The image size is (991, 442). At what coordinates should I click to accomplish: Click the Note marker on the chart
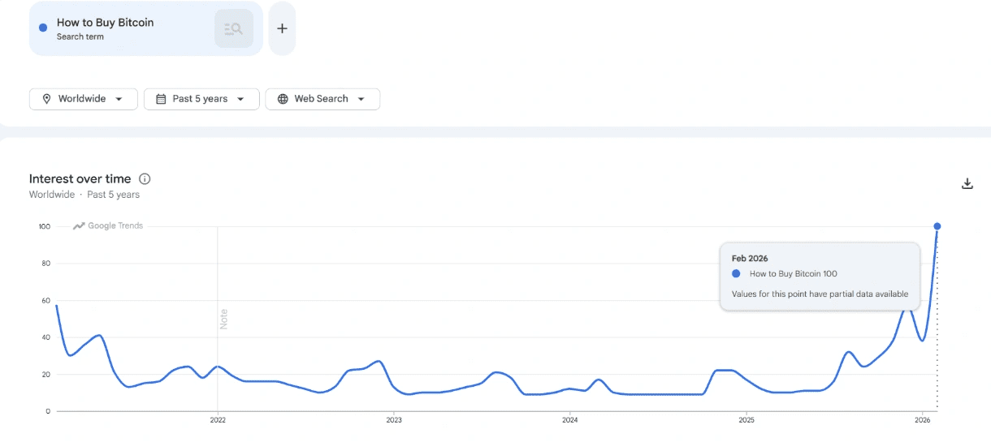click(x=224, y=319)
